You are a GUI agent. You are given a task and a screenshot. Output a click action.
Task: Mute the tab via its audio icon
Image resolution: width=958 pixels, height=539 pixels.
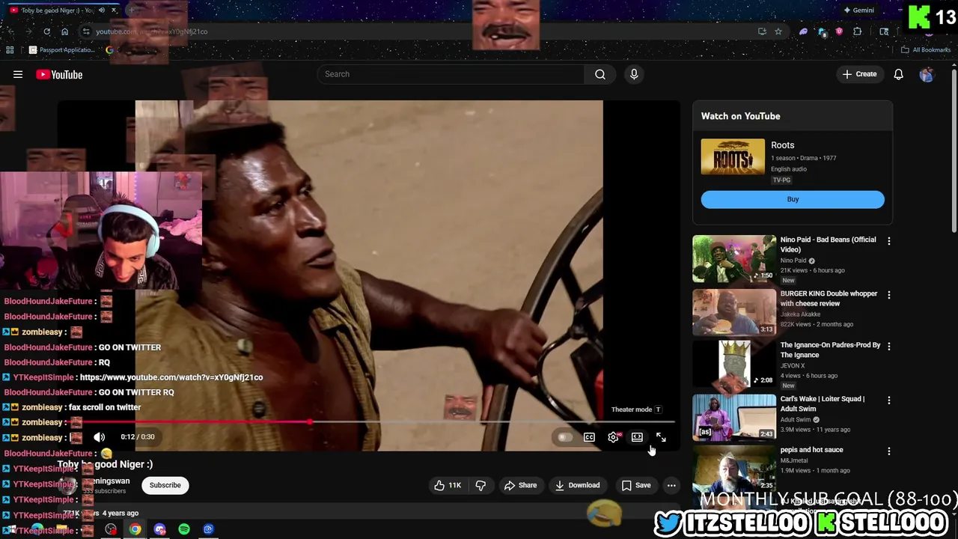[102, 10]
